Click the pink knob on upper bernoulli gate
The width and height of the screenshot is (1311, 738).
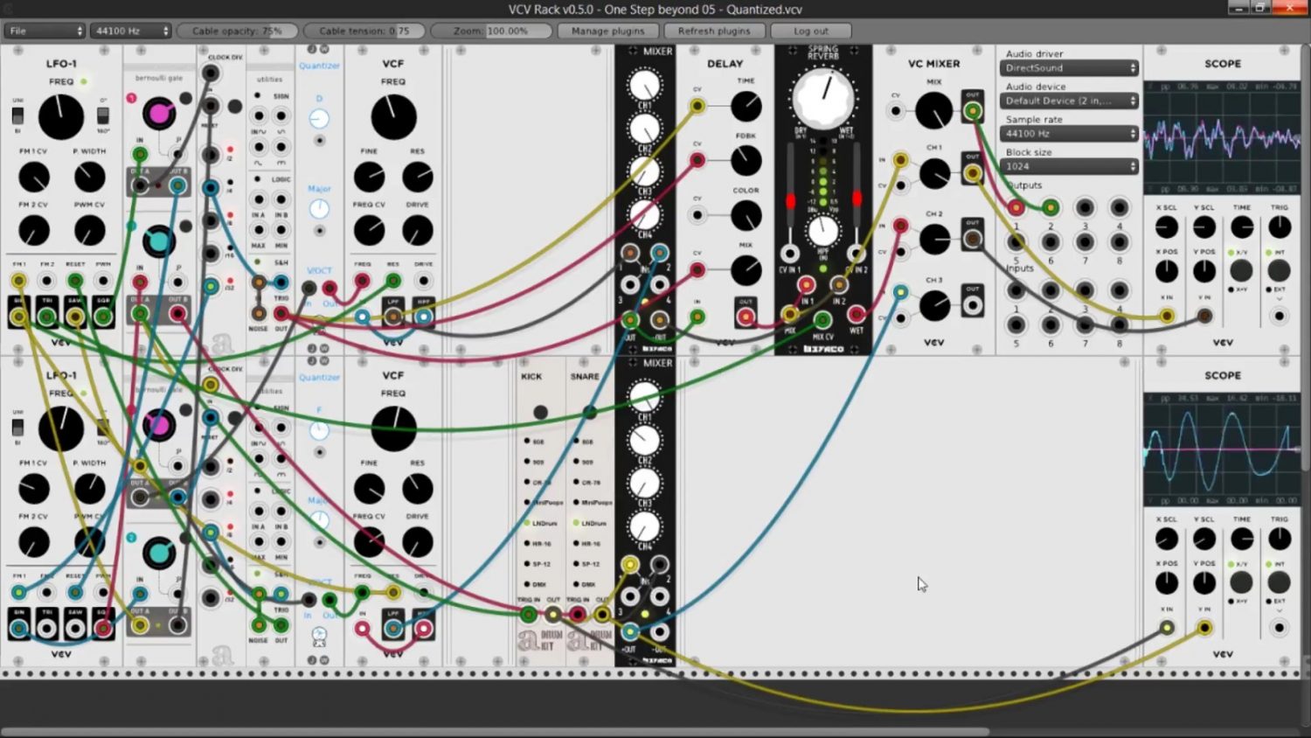click(x=158, y=113)
